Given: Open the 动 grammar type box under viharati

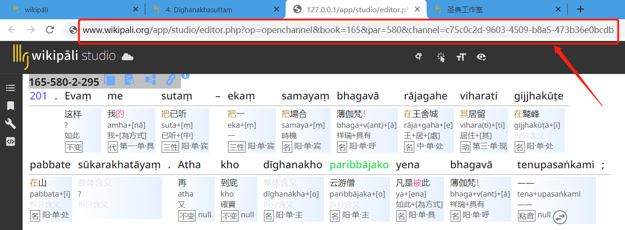Looking at the screenshot, I should (465, 147).
